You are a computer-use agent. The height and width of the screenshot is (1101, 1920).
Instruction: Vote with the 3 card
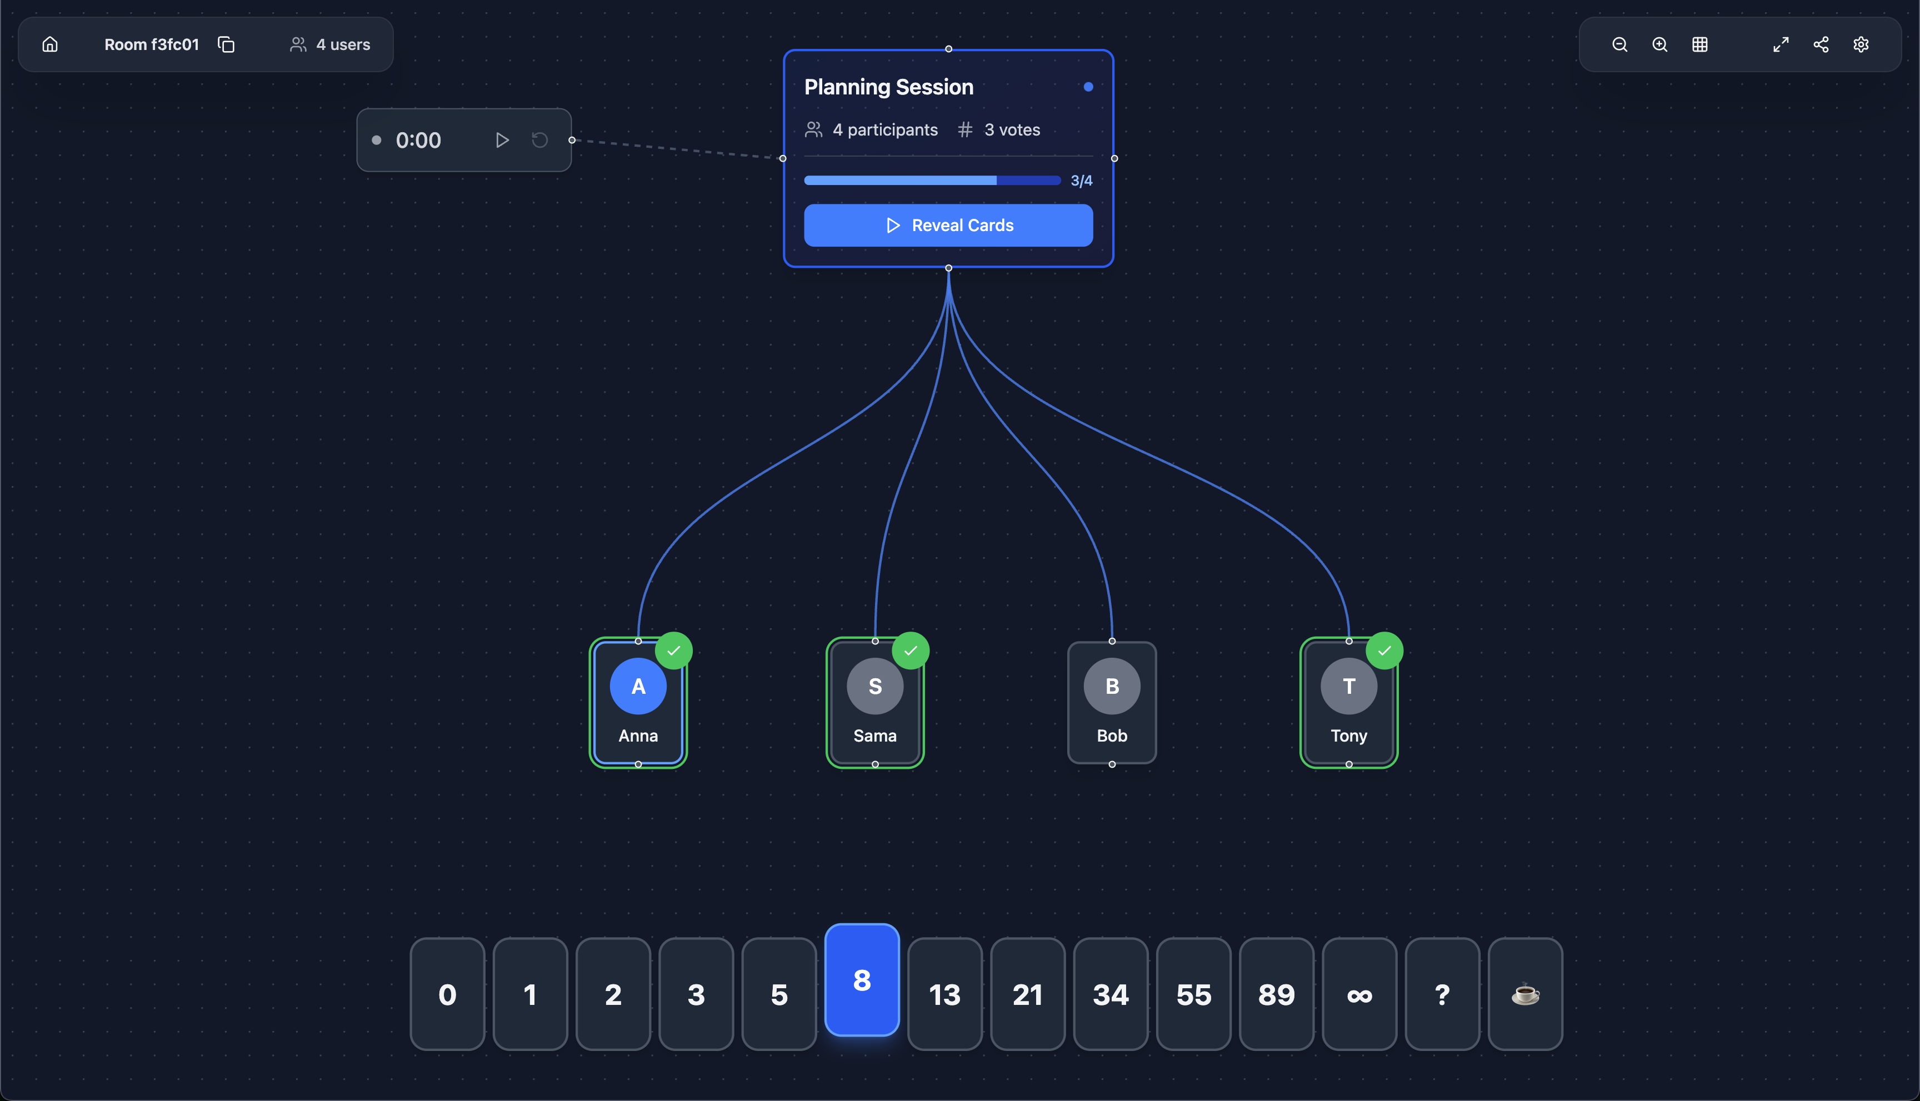[697, 994]
